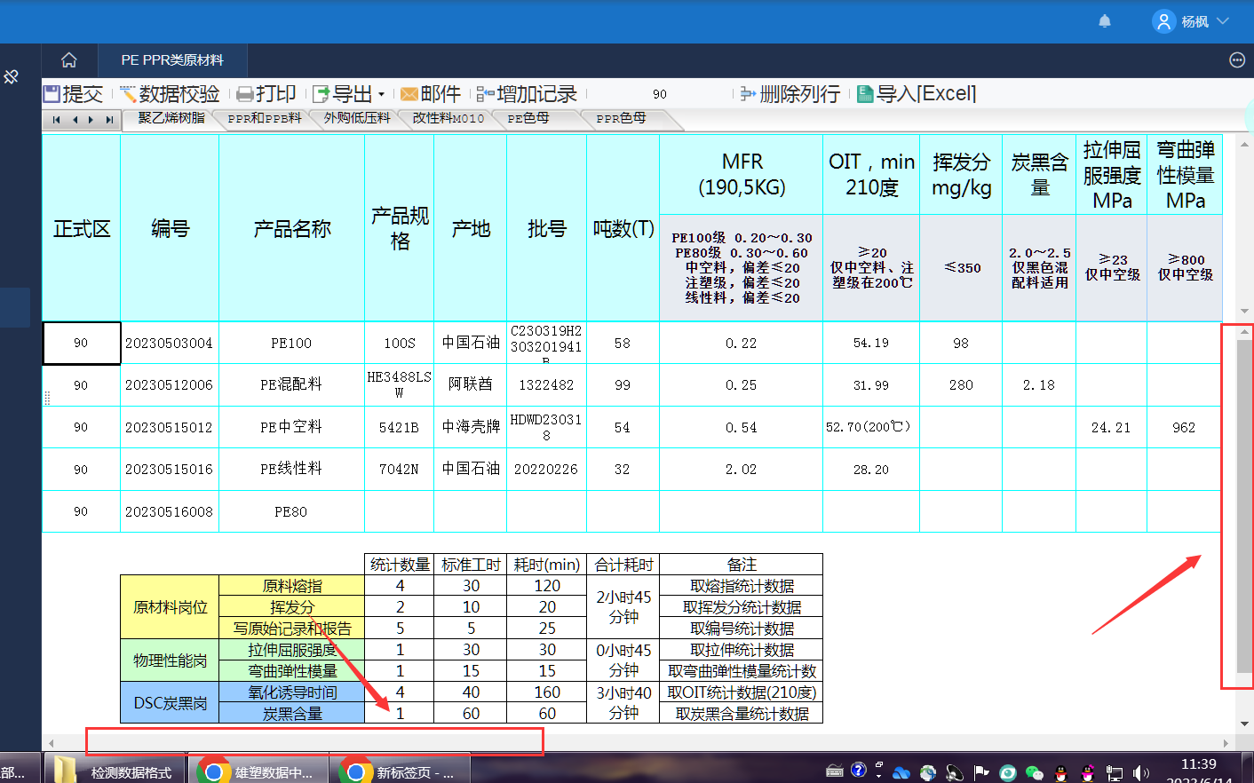Select flexural modulus value 962
1254x783 pixels.
[1184, 427]
